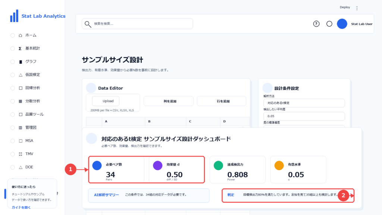Select the radio circle beside グラフ
The width and height of the screenshot is (382, 215).
coord(13,62)
